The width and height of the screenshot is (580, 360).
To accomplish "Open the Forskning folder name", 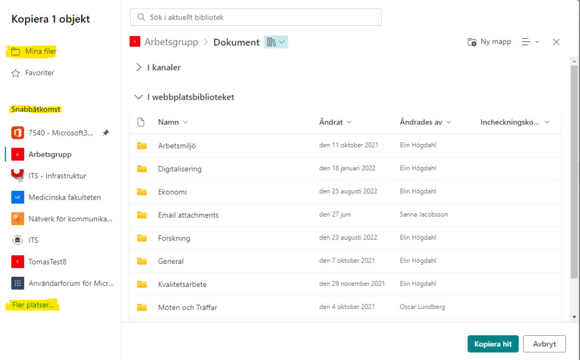I will pyautogui.click(x=174, y=238).
